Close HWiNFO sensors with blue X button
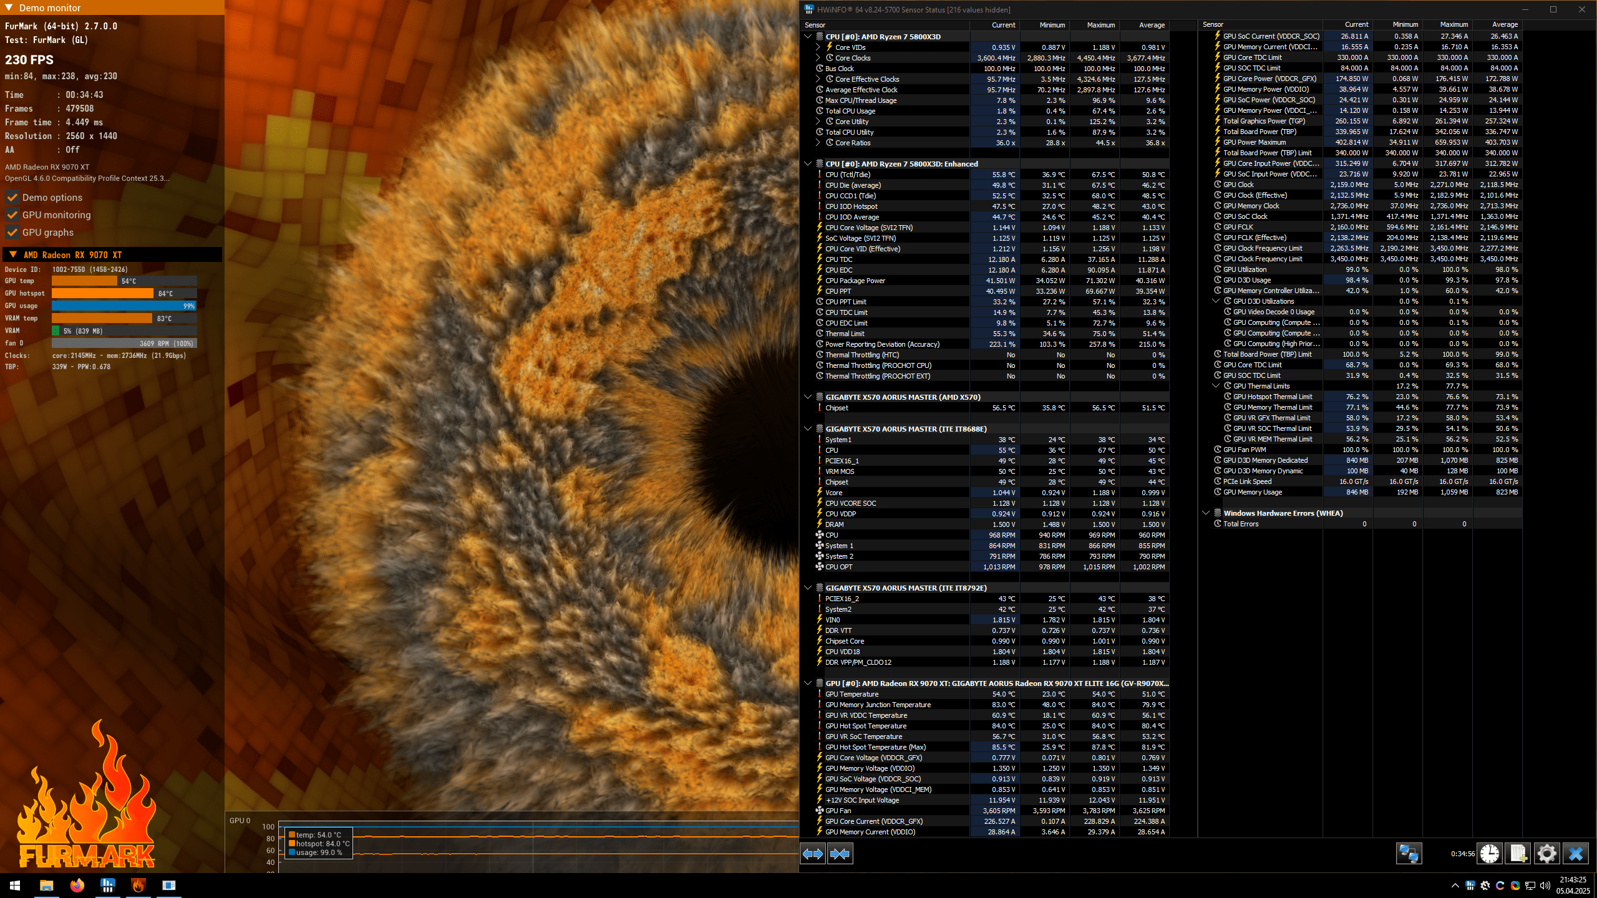1597x898 pixels. pos(1575,854)
